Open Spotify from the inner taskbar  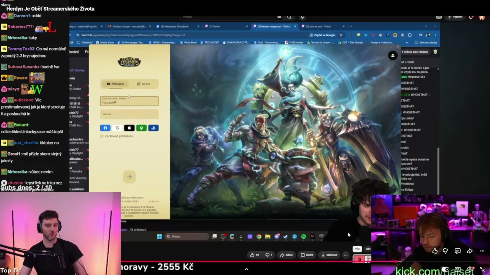(304, 236)
